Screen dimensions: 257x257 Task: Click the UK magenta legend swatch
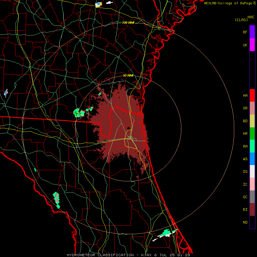252,45
